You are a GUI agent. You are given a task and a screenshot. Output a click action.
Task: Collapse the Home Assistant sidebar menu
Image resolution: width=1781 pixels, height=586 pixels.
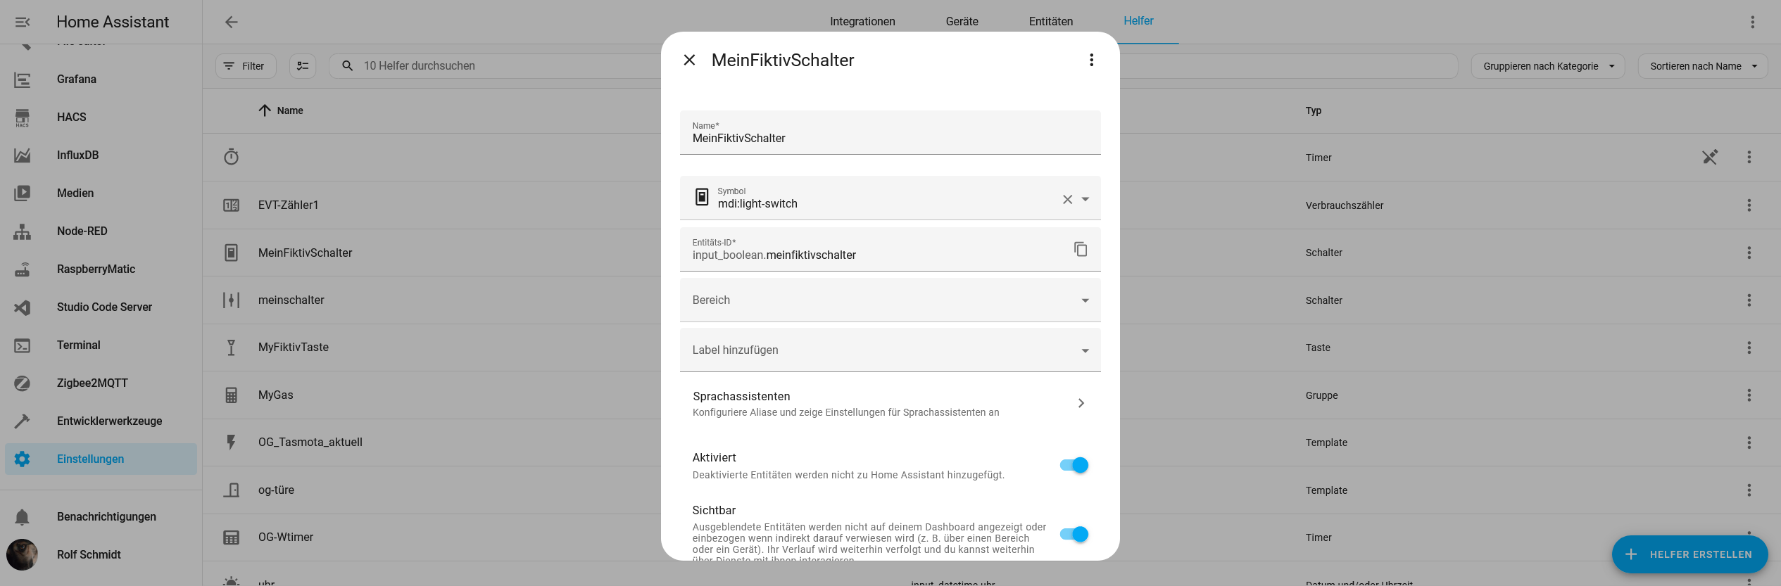point(23,22)
